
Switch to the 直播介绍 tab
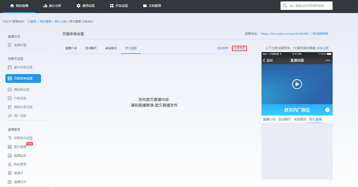[71, 48]
